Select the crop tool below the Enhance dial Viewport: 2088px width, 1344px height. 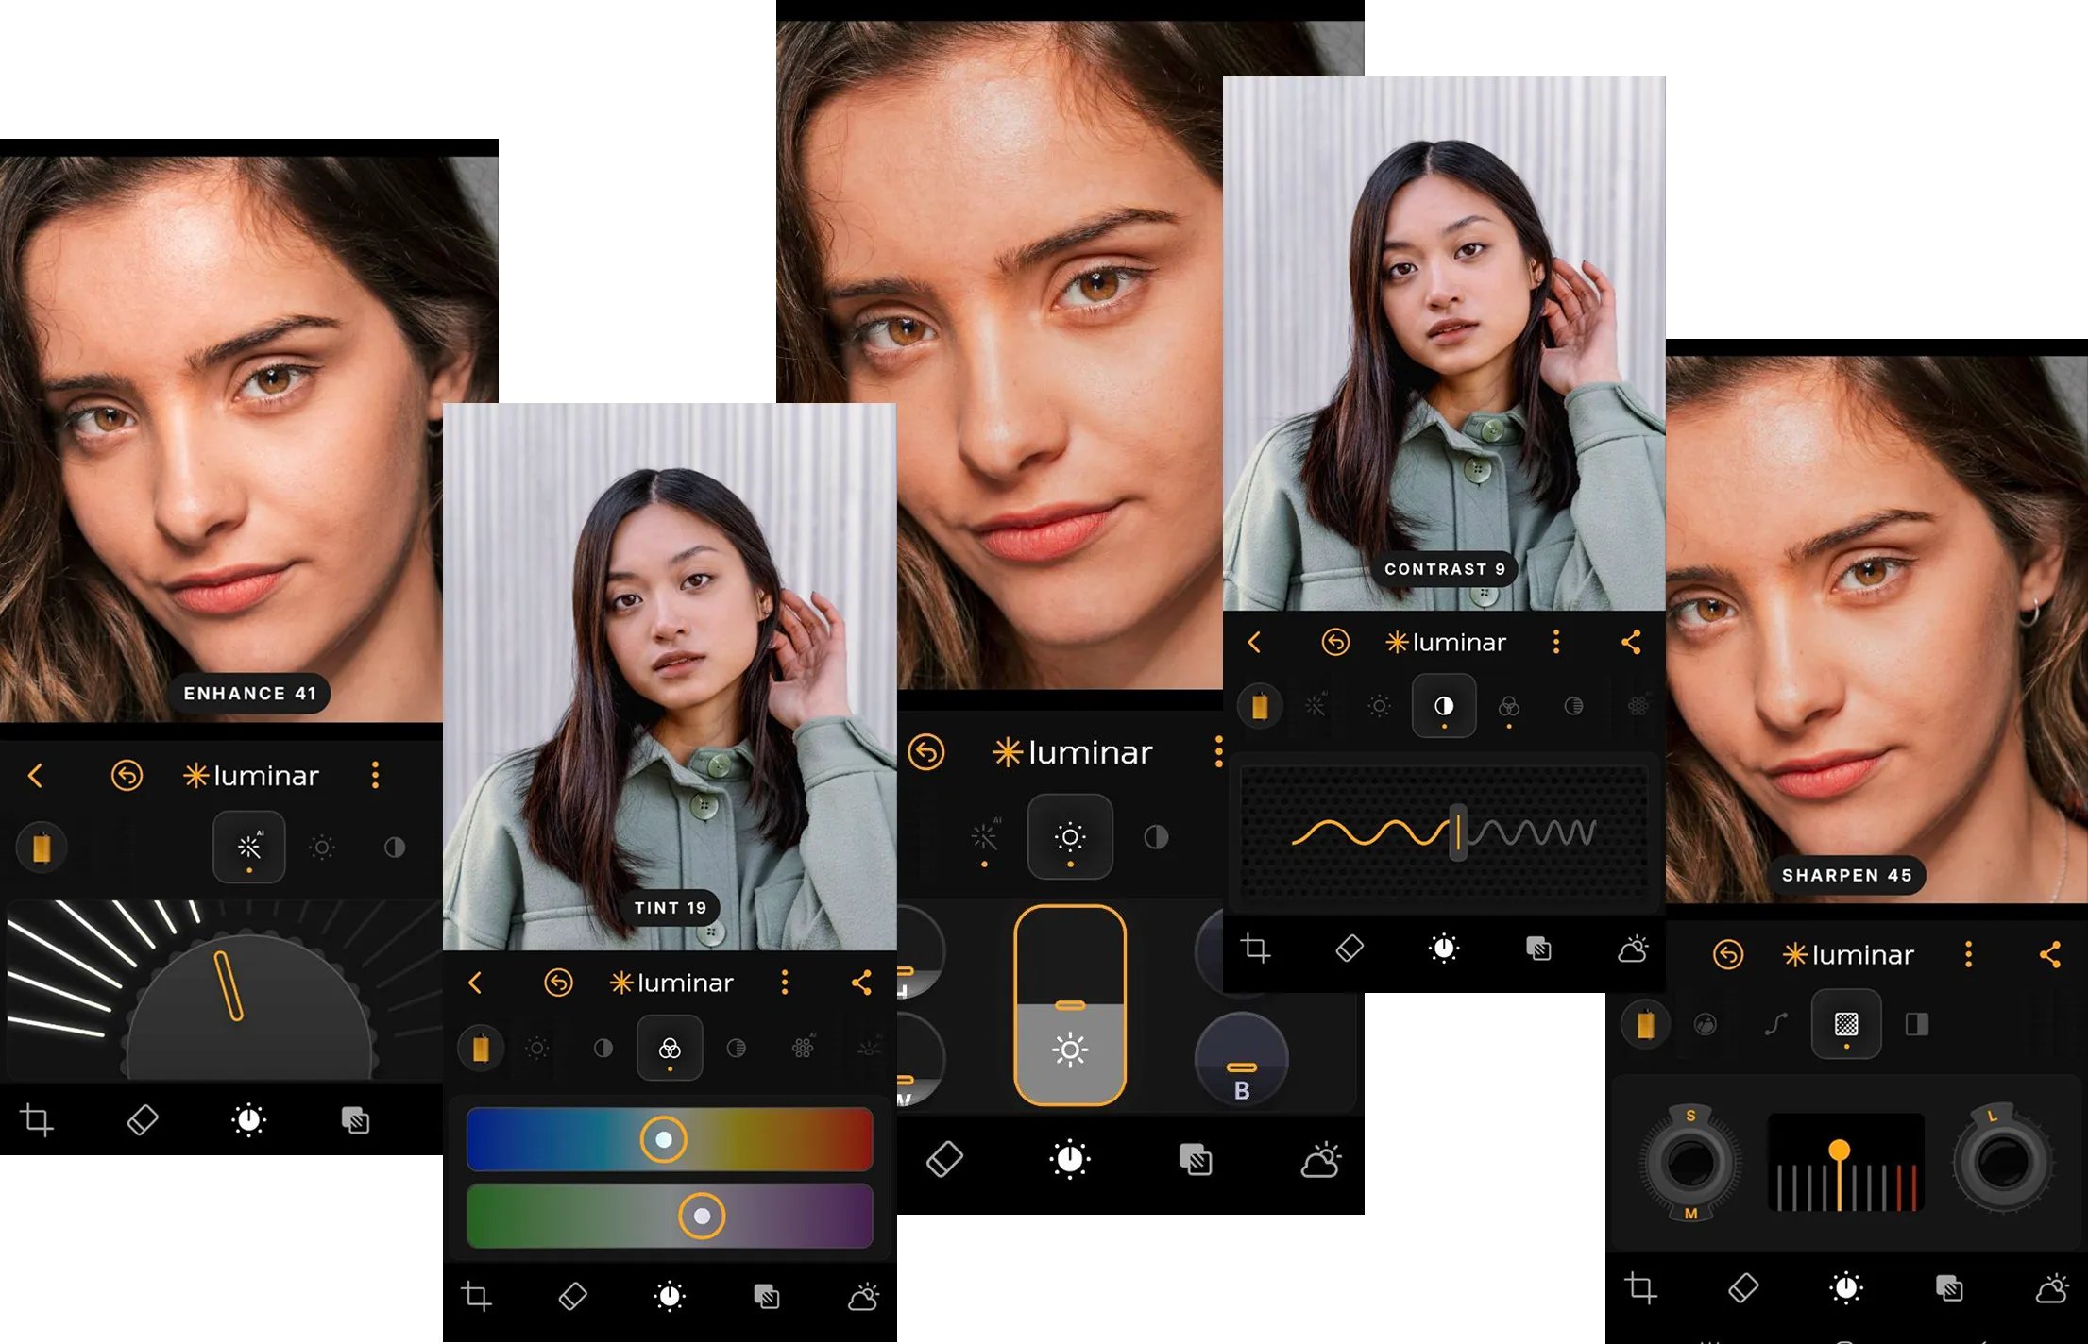tap(37, 1120)
